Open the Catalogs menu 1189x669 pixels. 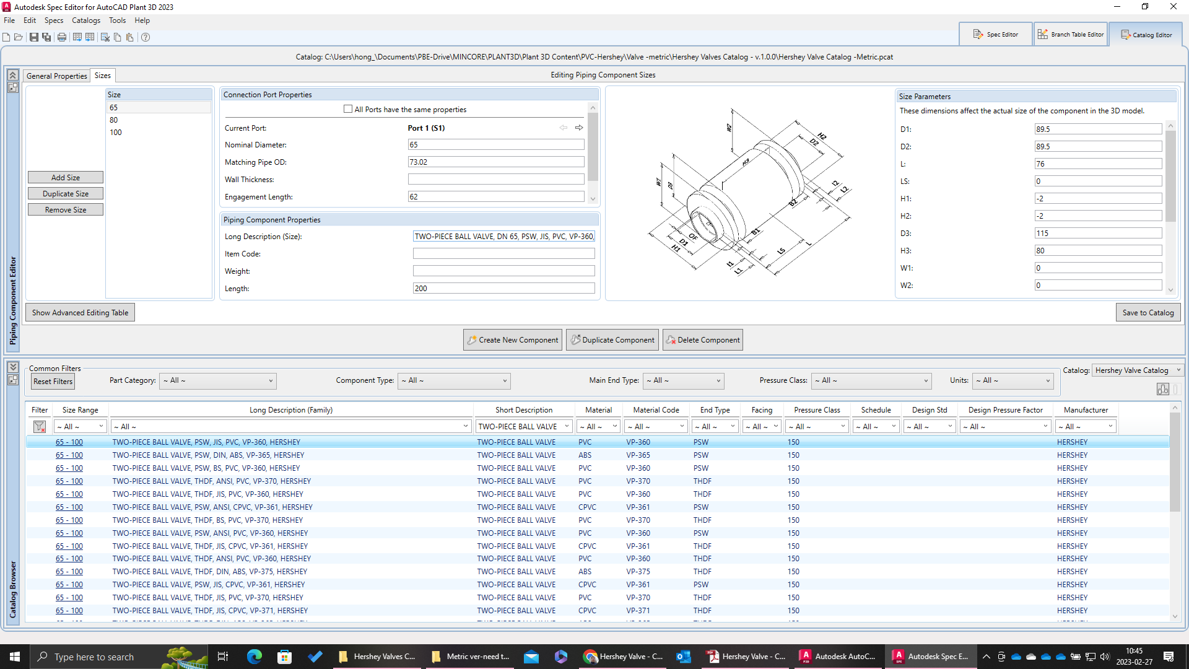tap(85, 20)
